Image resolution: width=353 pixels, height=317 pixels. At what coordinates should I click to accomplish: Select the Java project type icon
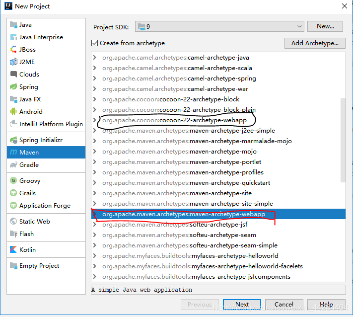point(13,25)
